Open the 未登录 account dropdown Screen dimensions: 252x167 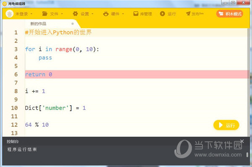coord(24,14)
